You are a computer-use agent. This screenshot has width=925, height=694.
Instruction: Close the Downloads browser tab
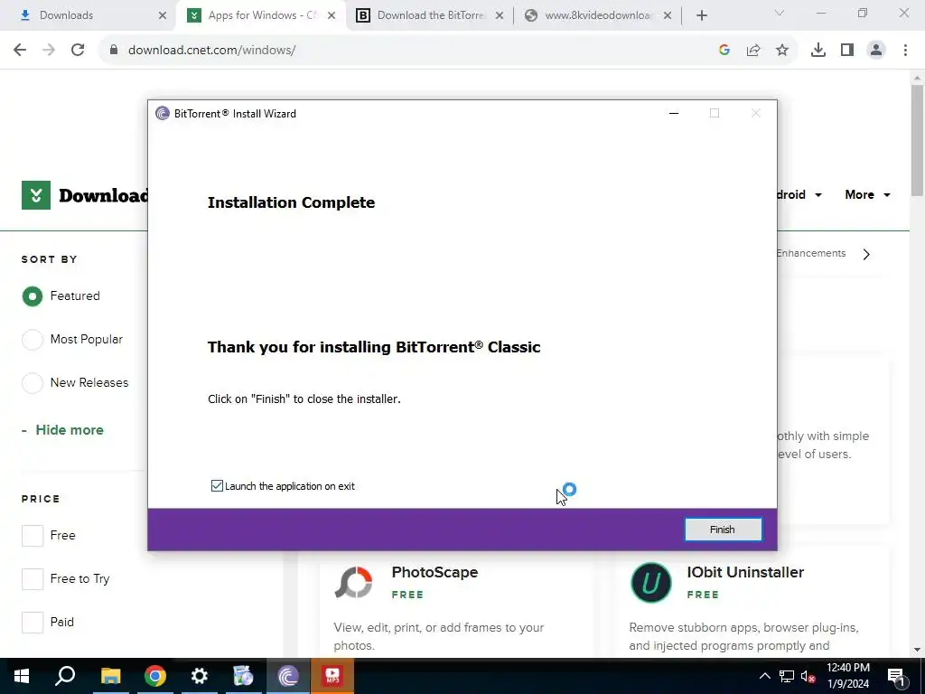tap(163, 15)
